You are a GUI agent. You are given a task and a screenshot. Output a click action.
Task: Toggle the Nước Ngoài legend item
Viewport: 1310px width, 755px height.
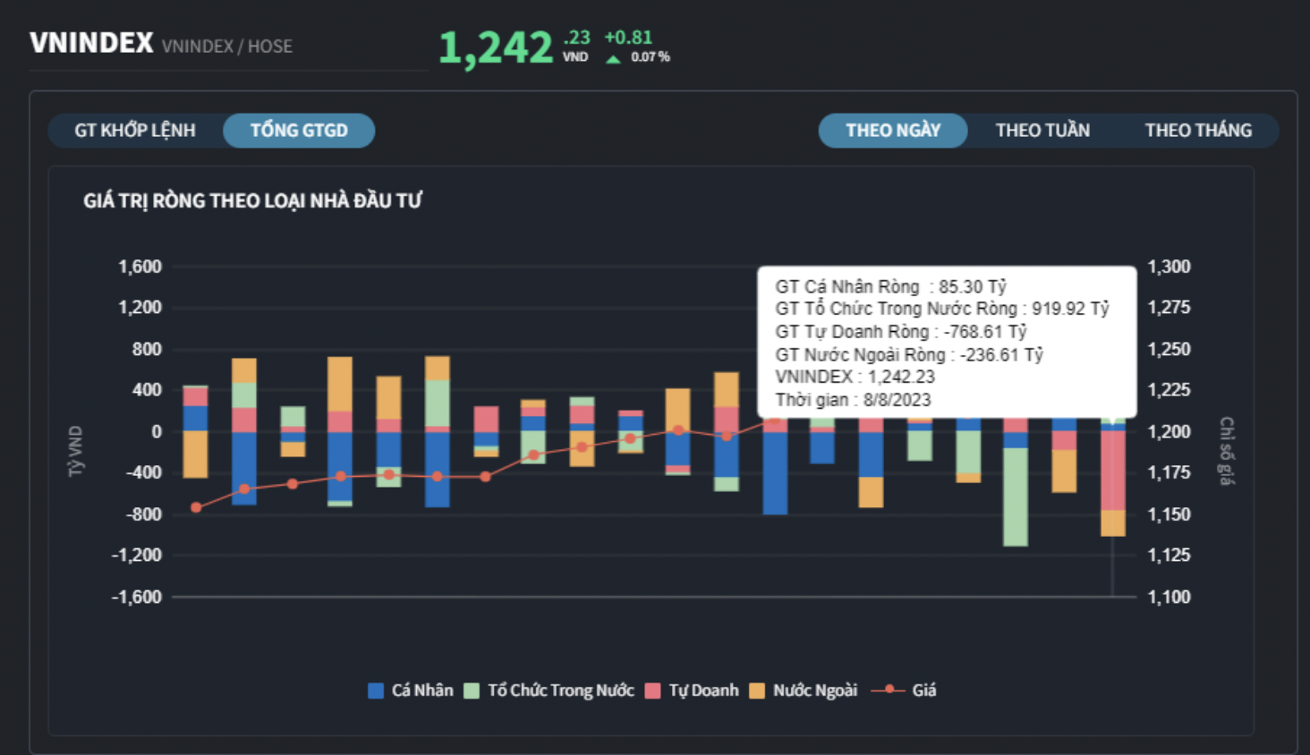pos(804,691)
